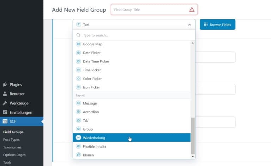Image resolution: width=271 pixels, height=166 pixels.
Task: Click the Benutzer user icon in sidebar
Action: pyautogui.click(x=5, y=94)
